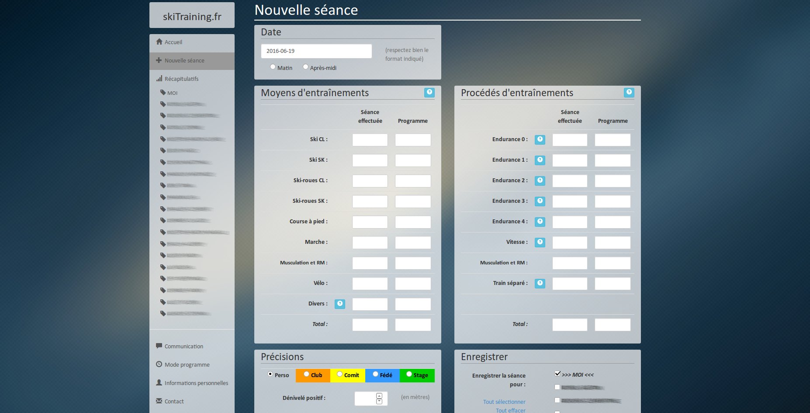The width and height of the screenshot is (810, 413).
Task: Click the MOI récapitulatif link
Action: (x=172, y=93)
